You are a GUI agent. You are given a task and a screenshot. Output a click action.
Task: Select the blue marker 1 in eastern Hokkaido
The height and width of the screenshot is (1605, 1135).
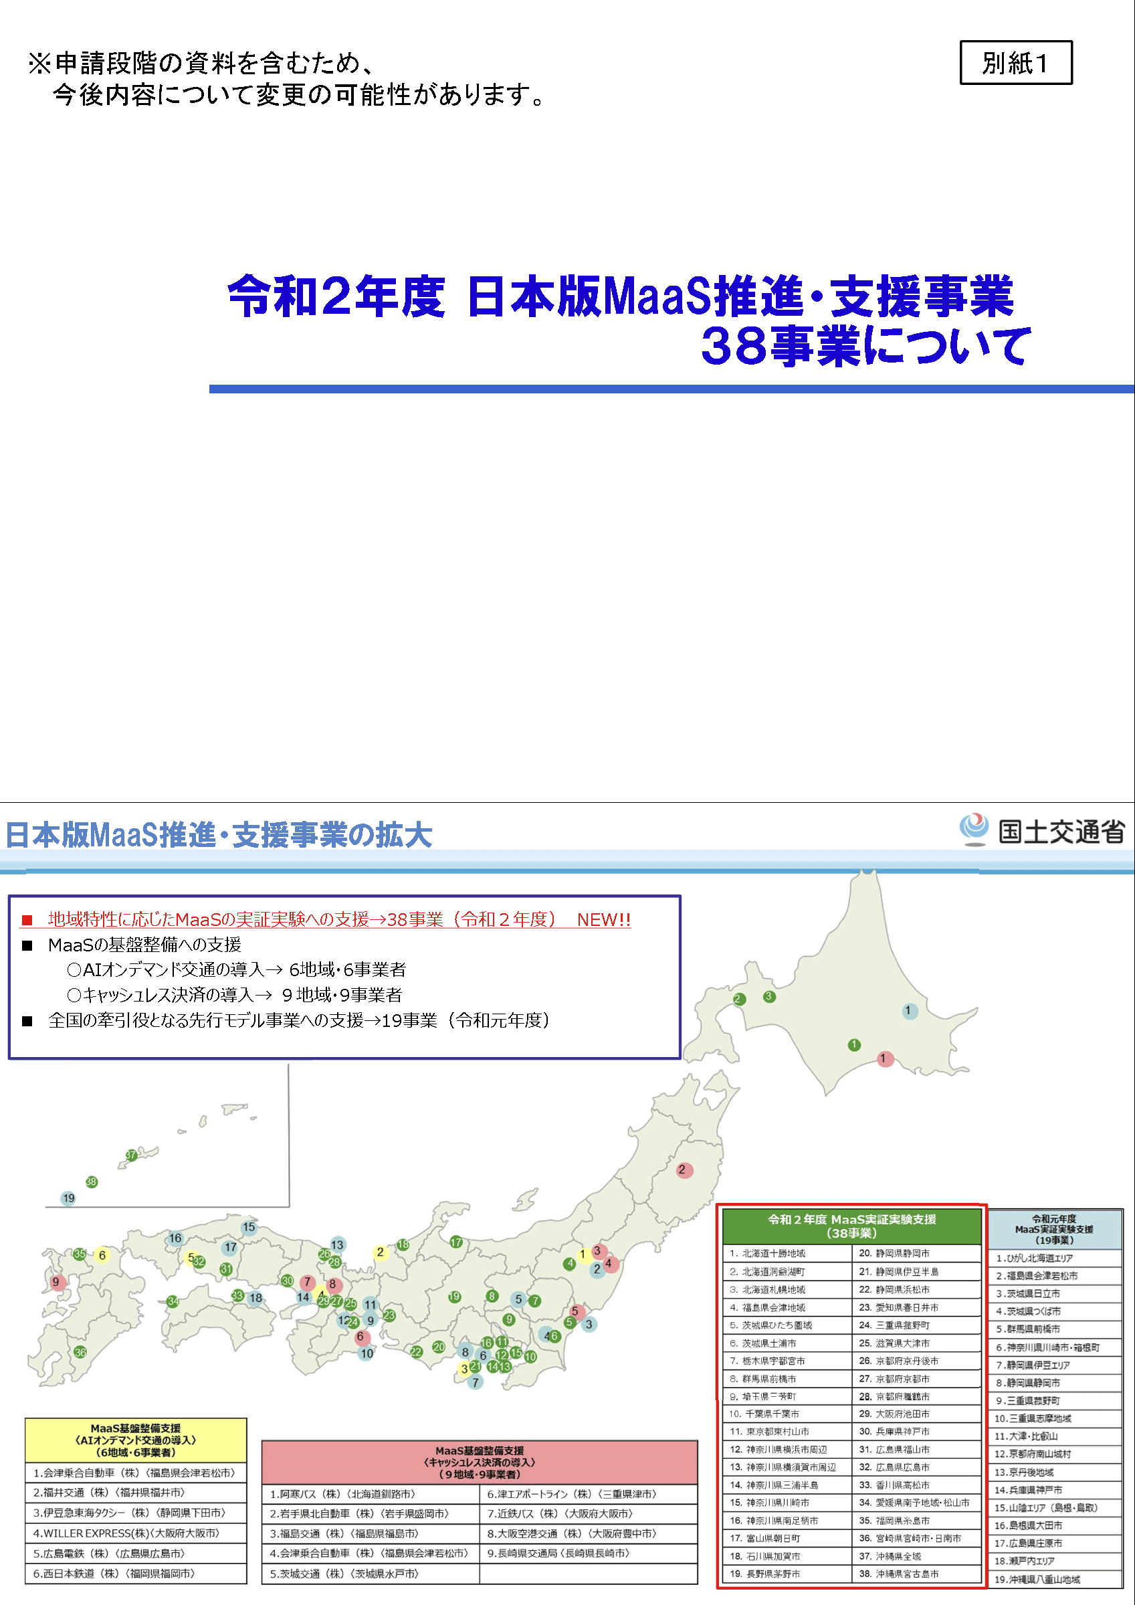(x=909, y=1011)
